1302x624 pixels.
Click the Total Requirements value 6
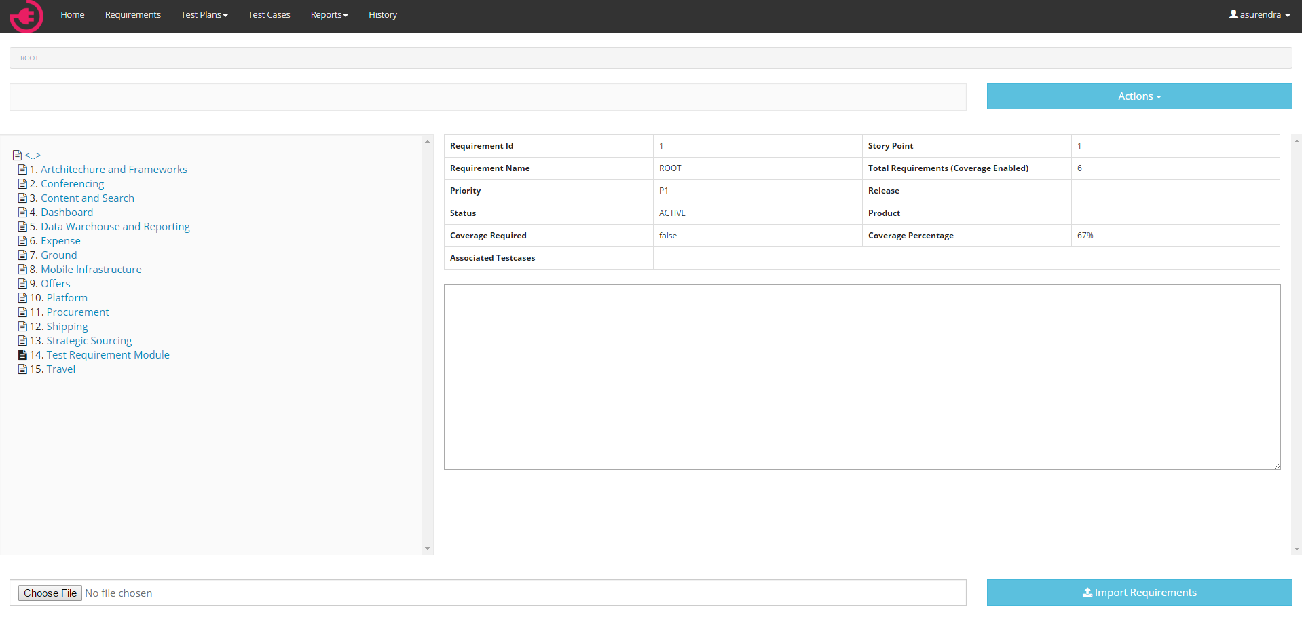click(1079, 168)
